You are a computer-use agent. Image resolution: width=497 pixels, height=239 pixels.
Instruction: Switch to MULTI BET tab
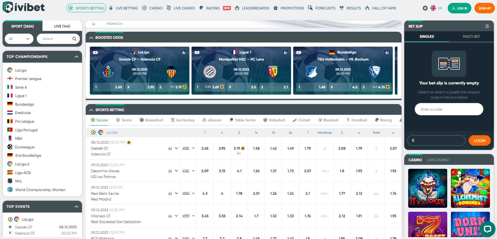(471, 36)
